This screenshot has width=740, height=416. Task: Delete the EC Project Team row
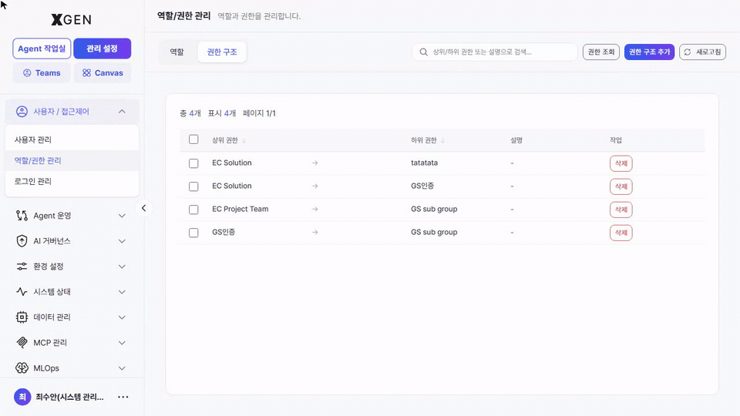click(x=621, y=210)
